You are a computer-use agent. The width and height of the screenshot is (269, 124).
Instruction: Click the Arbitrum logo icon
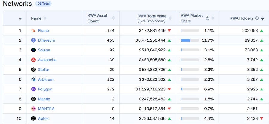[x=33, y=79]
